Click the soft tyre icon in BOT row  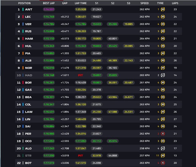click(163, 163)
